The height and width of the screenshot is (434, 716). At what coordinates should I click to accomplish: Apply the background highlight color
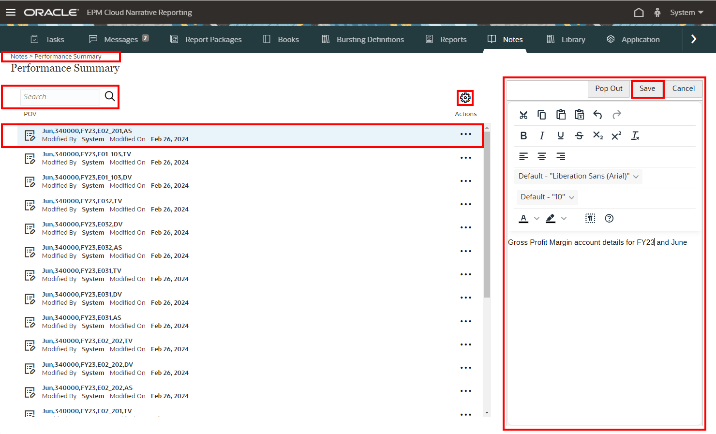coord(551,218)
